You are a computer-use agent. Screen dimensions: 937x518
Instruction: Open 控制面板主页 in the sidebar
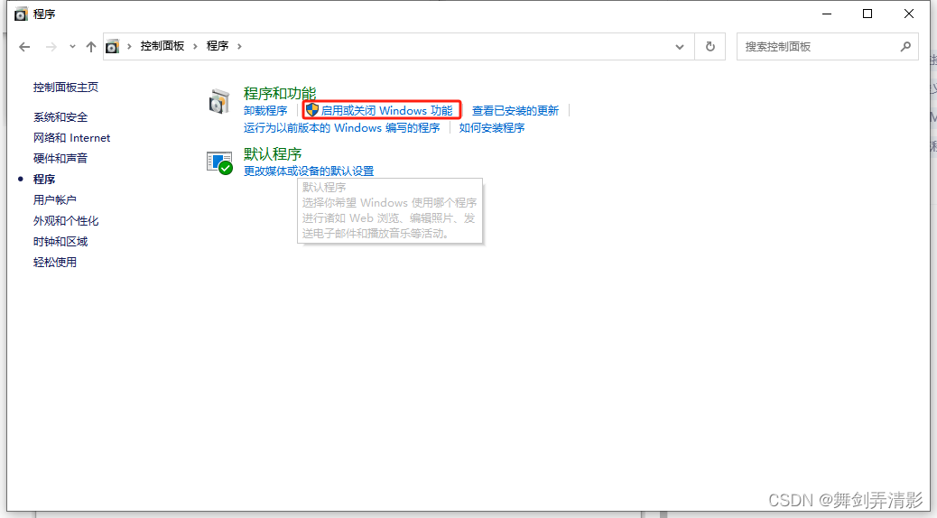(x=66, y=88)
